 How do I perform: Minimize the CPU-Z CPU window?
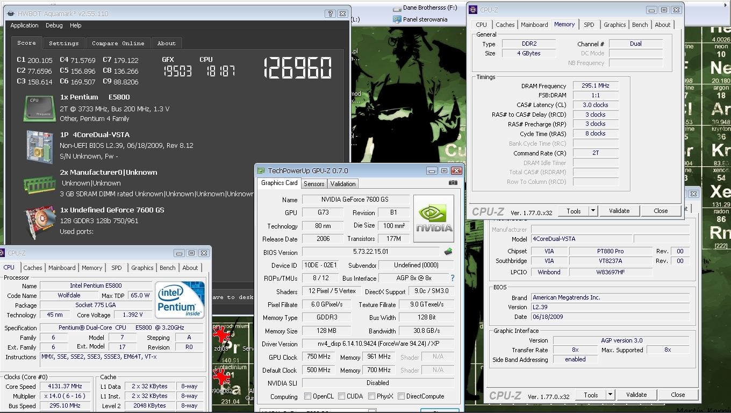(x=179, y=253)
